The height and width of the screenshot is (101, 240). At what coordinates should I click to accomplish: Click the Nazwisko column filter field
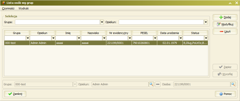click(x=92, y=38)
